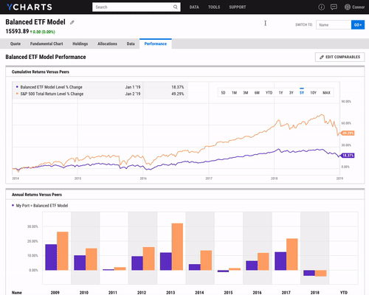Select the 6M time range
This screenshot has width=369, height=295.
click(257, 93)
